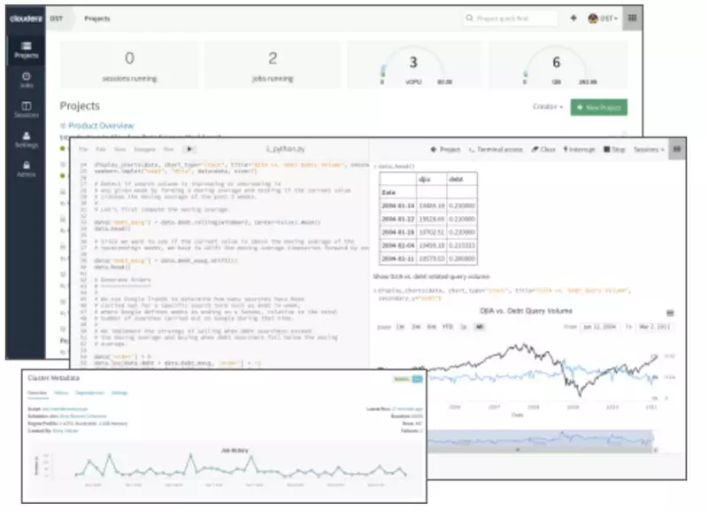
Task: Open the DST user dropdown
Action: tap(609, 19)
